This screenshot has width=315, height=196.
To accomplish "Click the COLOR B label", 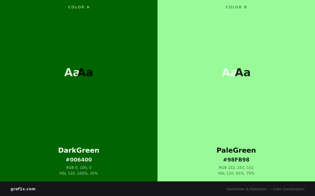I will (236, 7).
